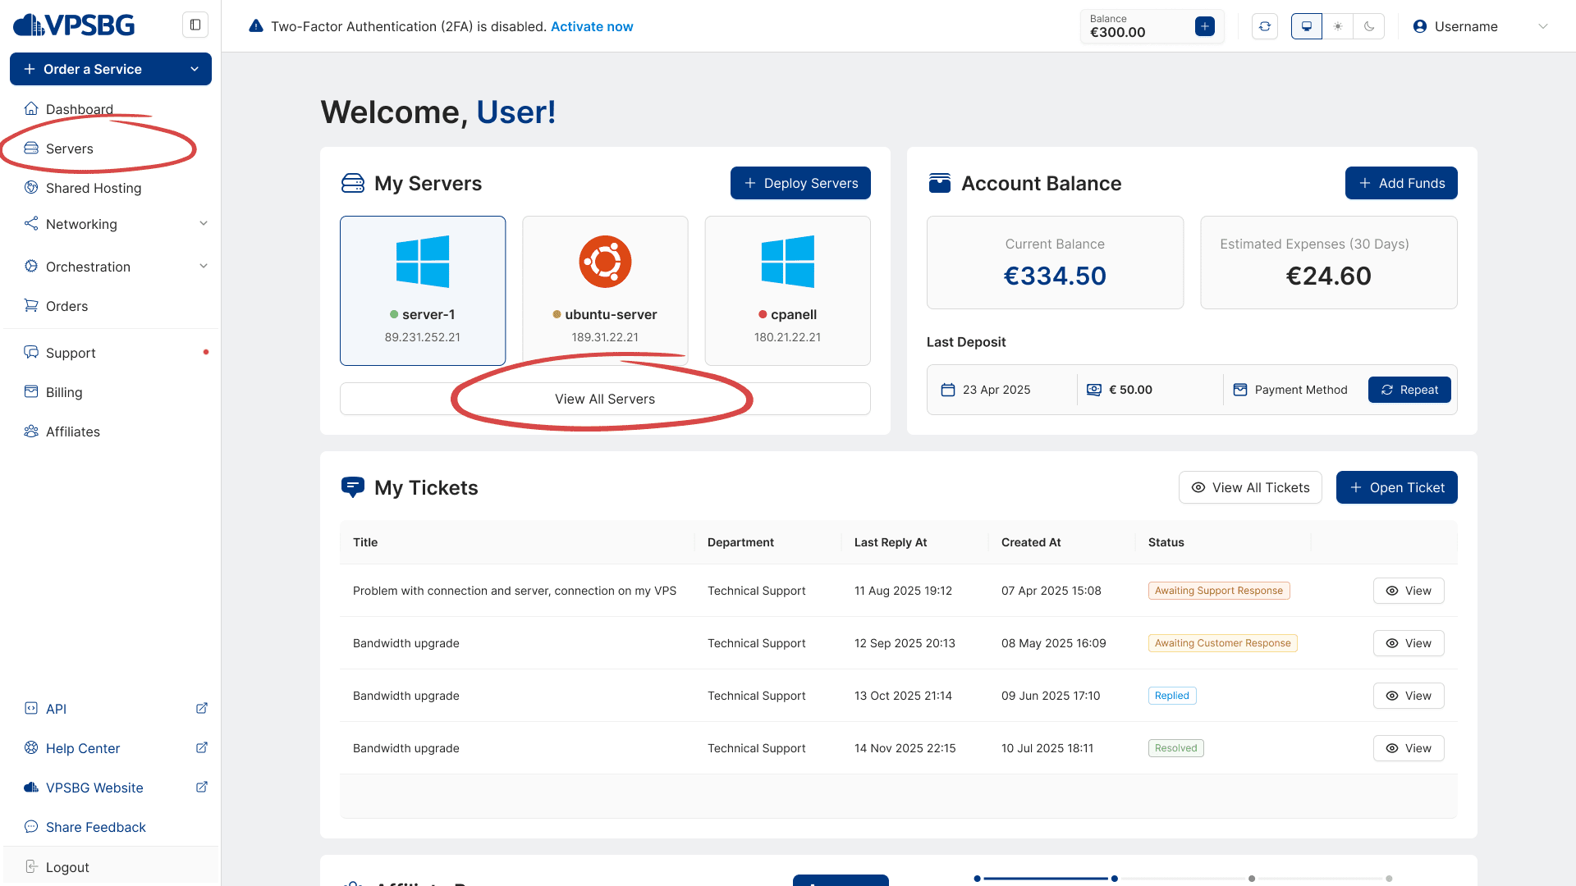Go to Shared Hosting section
1576x886 pixels.
pos(94,188)
